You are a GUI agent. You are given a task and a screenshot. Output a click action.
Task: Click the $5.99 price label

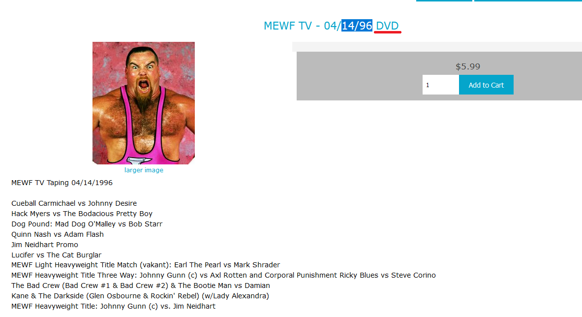468,66
